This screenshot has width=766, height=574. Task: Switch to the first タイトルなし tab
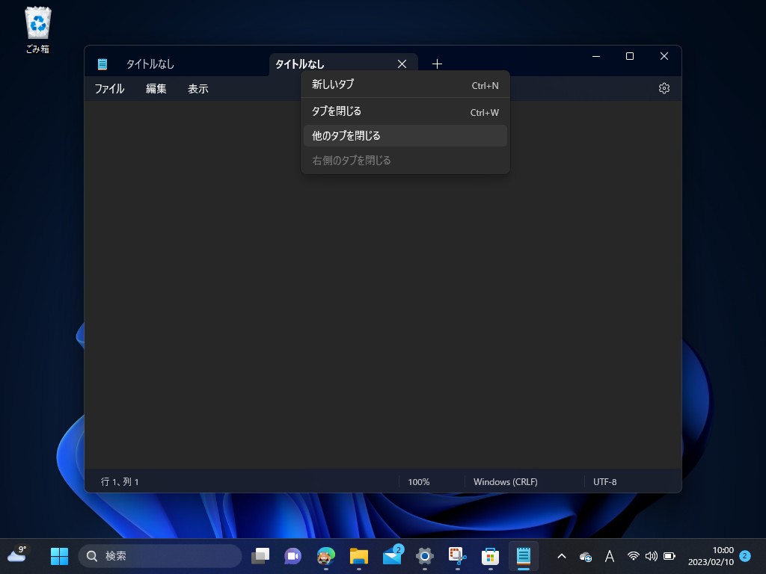coord(150,64)
